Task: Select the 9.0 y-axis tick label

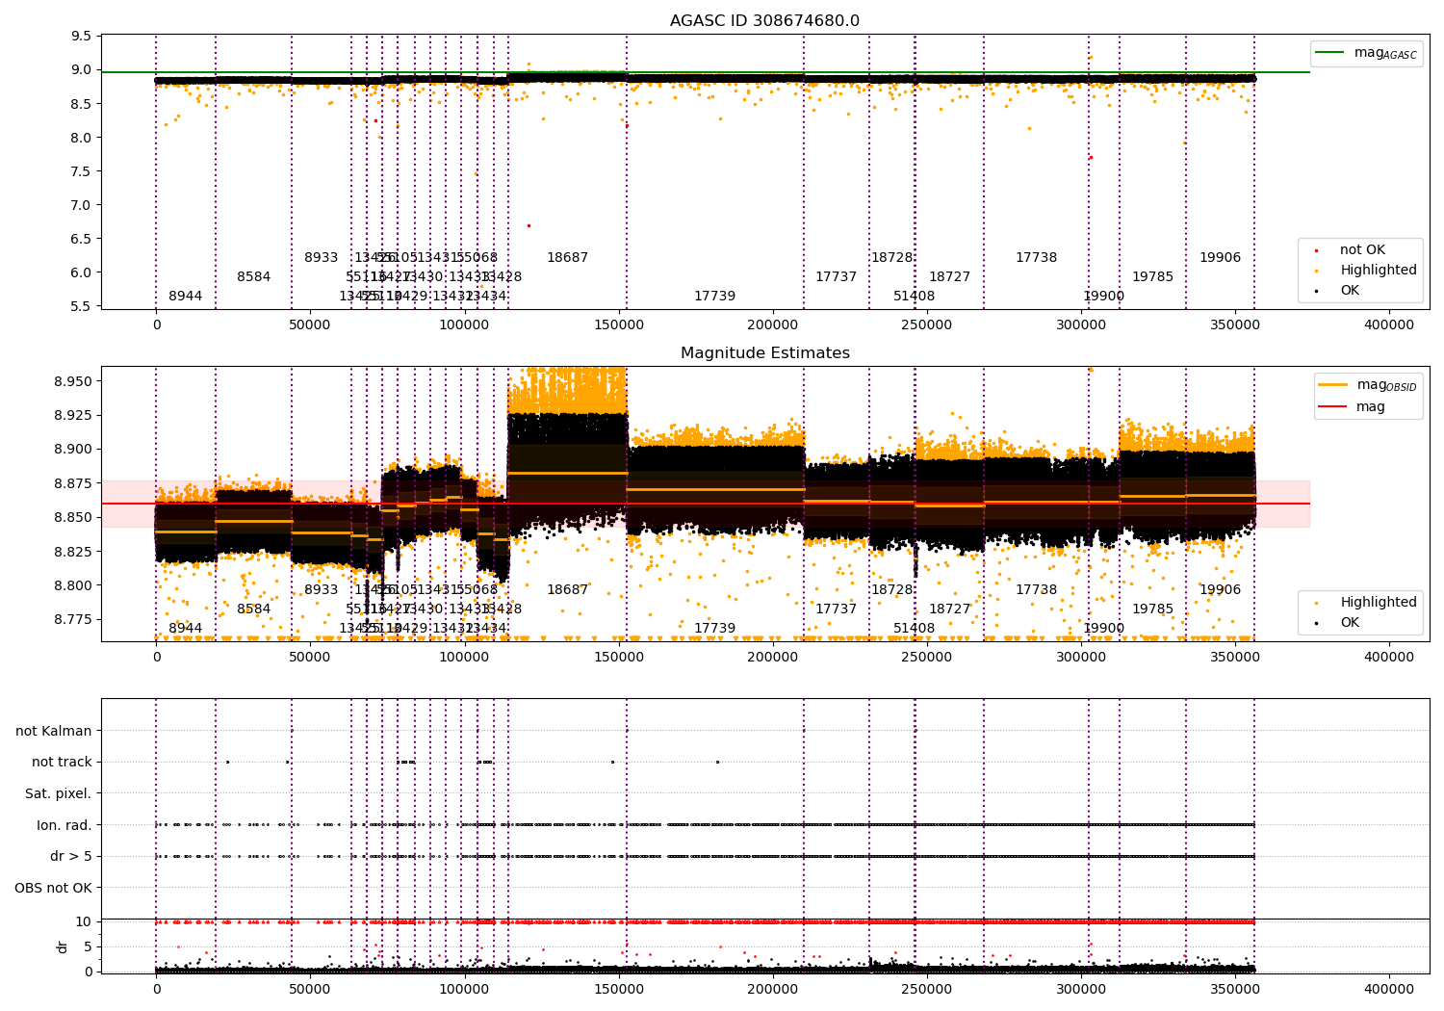Action: (82, 69)
